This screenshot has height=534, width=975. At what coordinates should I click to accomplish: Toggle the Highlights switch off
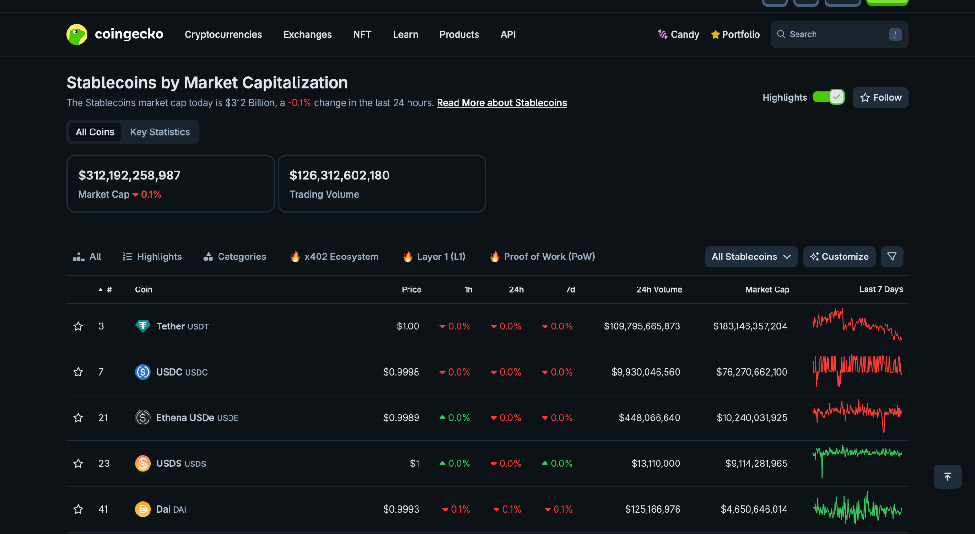828,97
